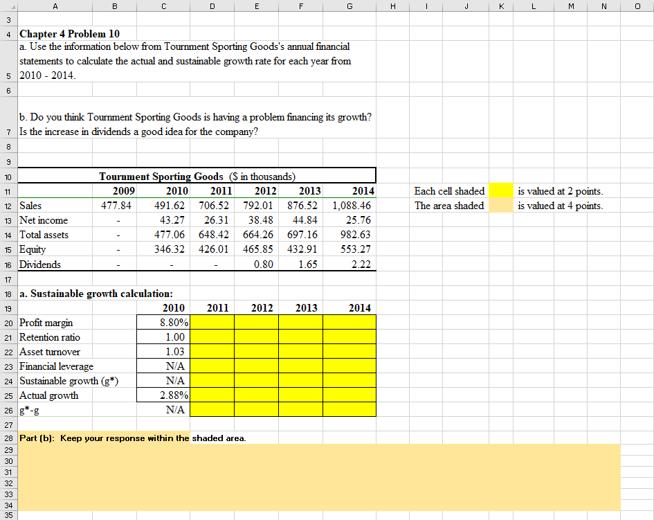Select the 'Net income' row label
The width and height of the screenshot is (654, 520).
pos(44,220)
